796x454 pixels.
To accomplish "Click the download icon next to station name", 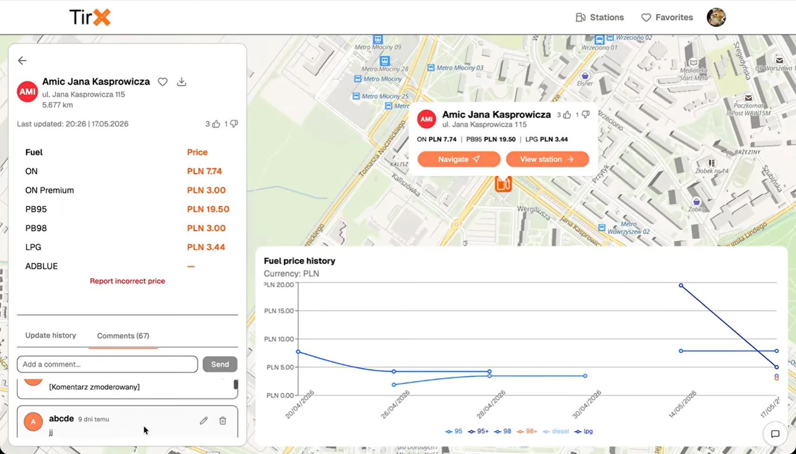I will 182,82.
